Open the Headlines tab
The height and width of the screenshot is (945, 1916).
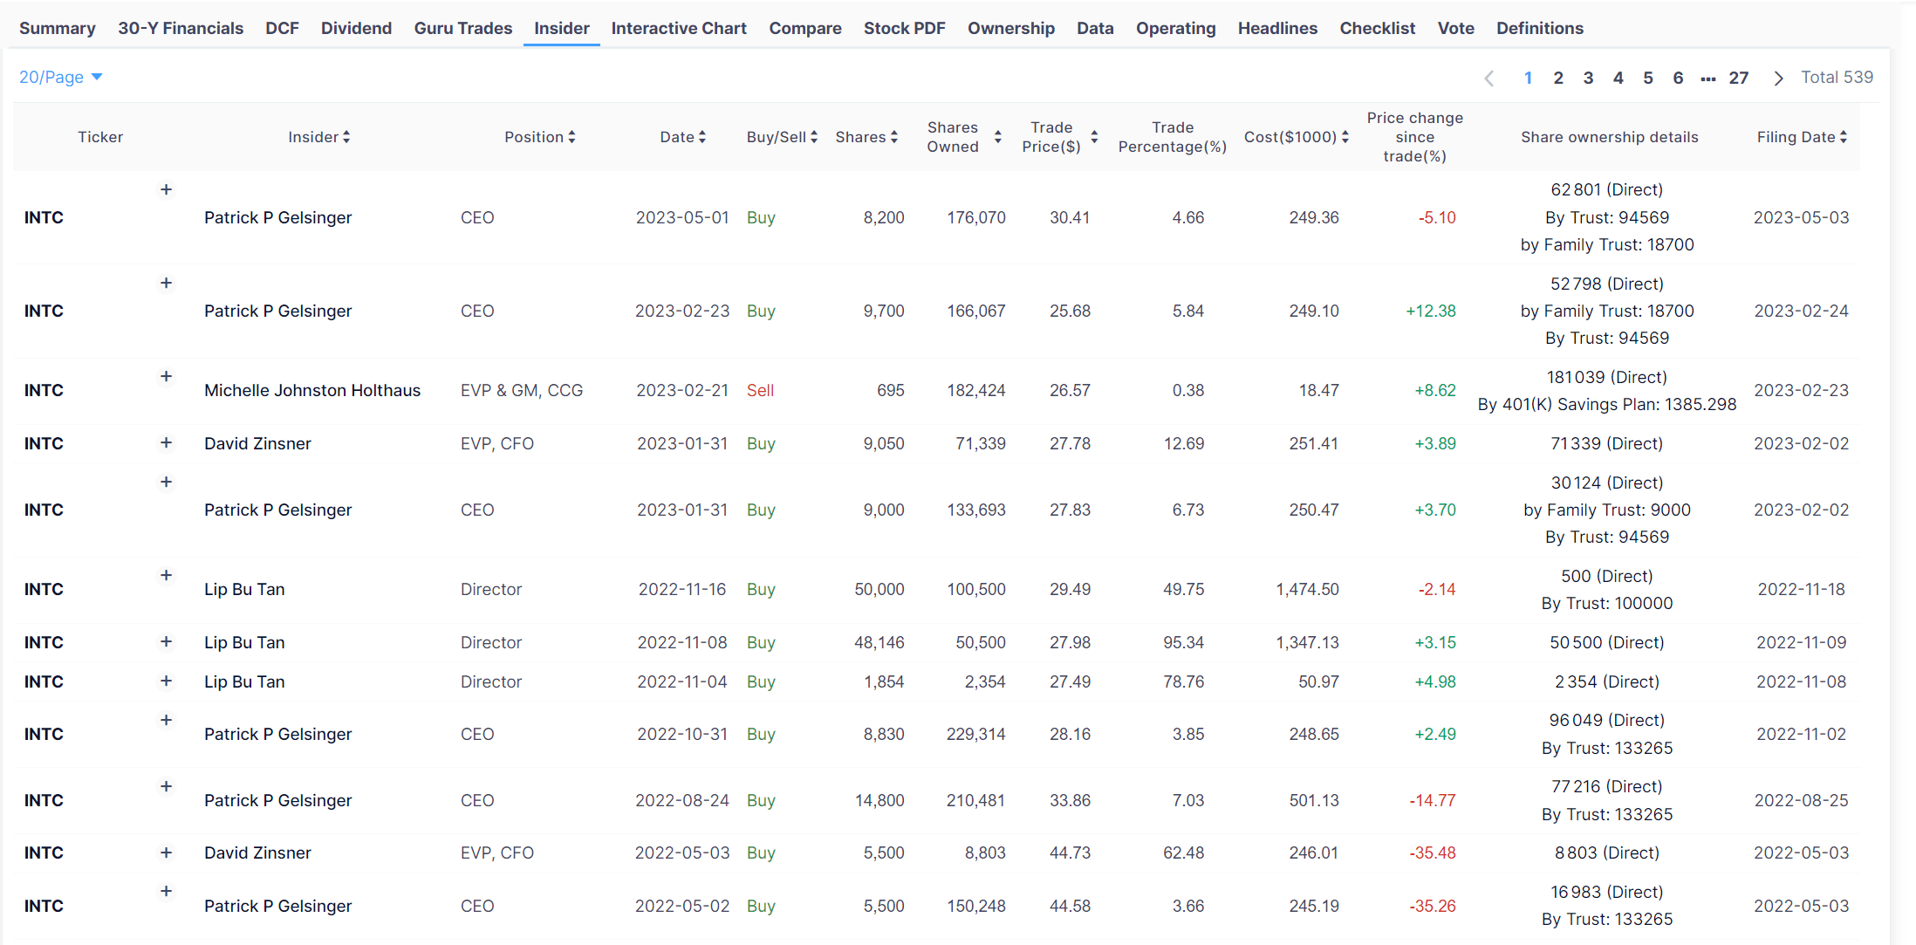(1277, 28)
